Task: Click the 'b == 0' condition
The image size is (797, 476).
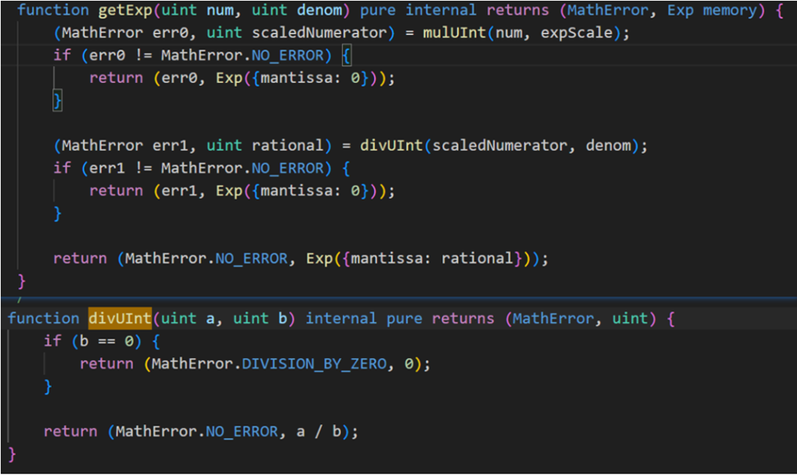Action: pos(107,341)
